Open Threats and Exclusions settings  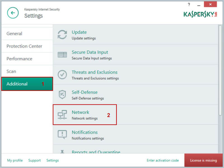coord(95,72)
